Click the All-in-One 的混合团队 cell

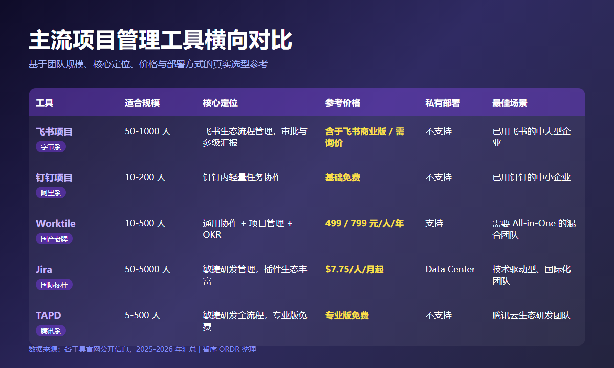(x=534, y=229)
